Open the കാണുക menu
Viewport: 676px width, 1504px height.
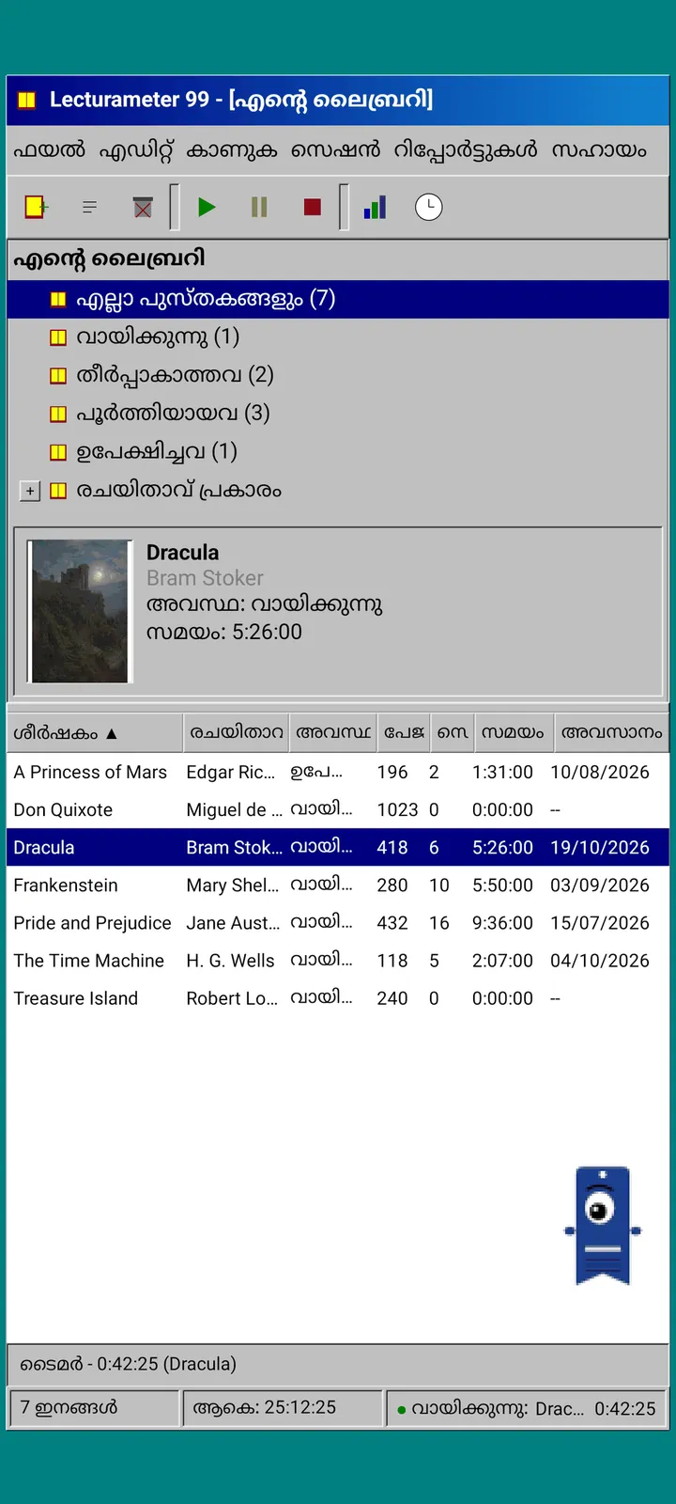pos(232,150)
